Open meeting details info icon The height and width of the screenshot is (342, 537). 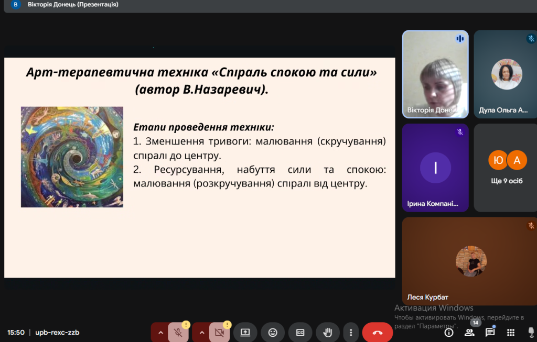point(449,333)
